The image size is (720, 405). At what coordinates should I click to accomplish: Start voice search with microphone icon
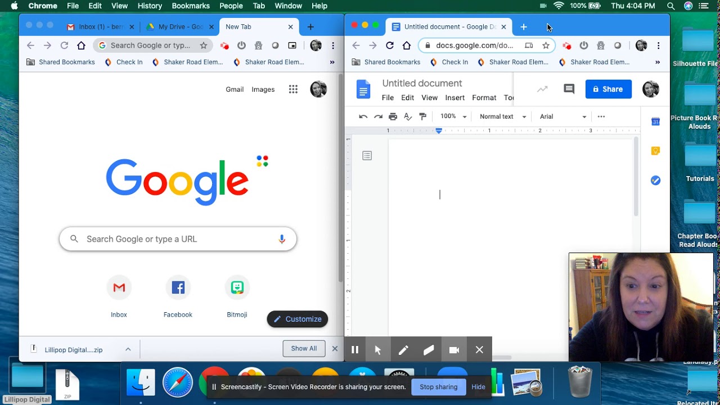[282, 239]
